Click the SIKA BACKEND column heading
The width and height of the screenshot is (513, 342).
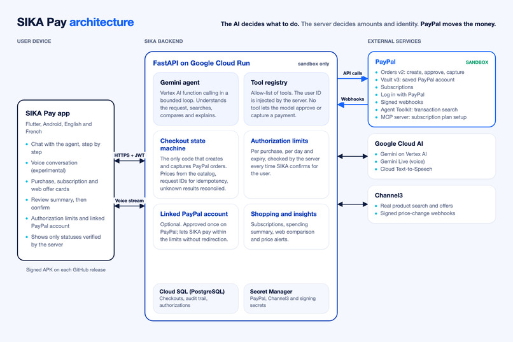(x=164, y=41)
